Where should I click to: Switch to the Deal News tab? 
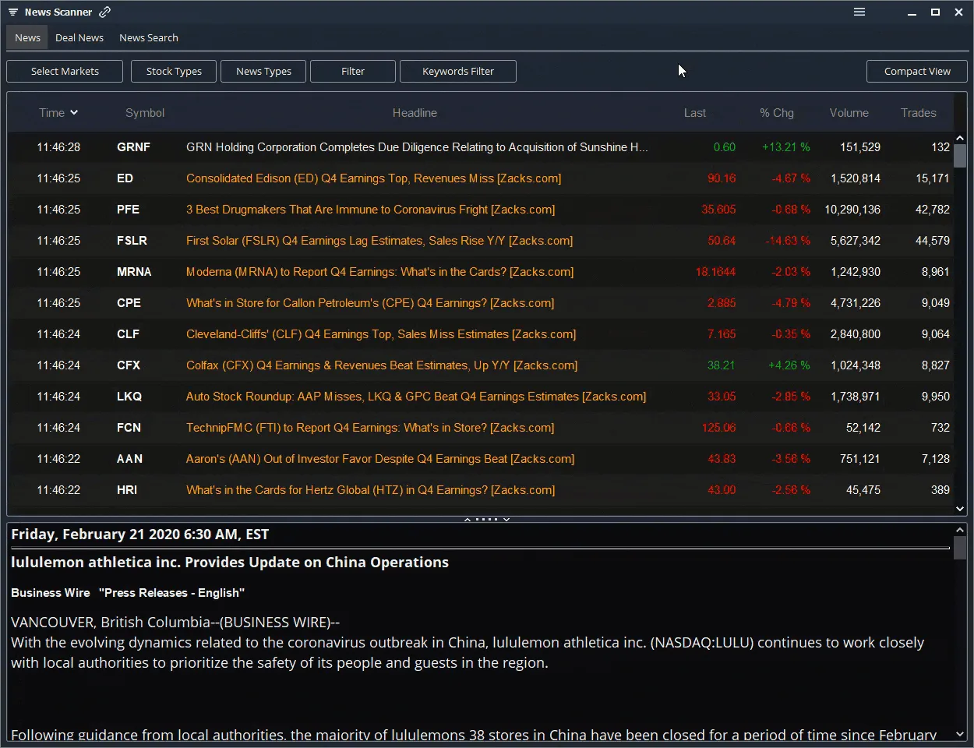79,37
